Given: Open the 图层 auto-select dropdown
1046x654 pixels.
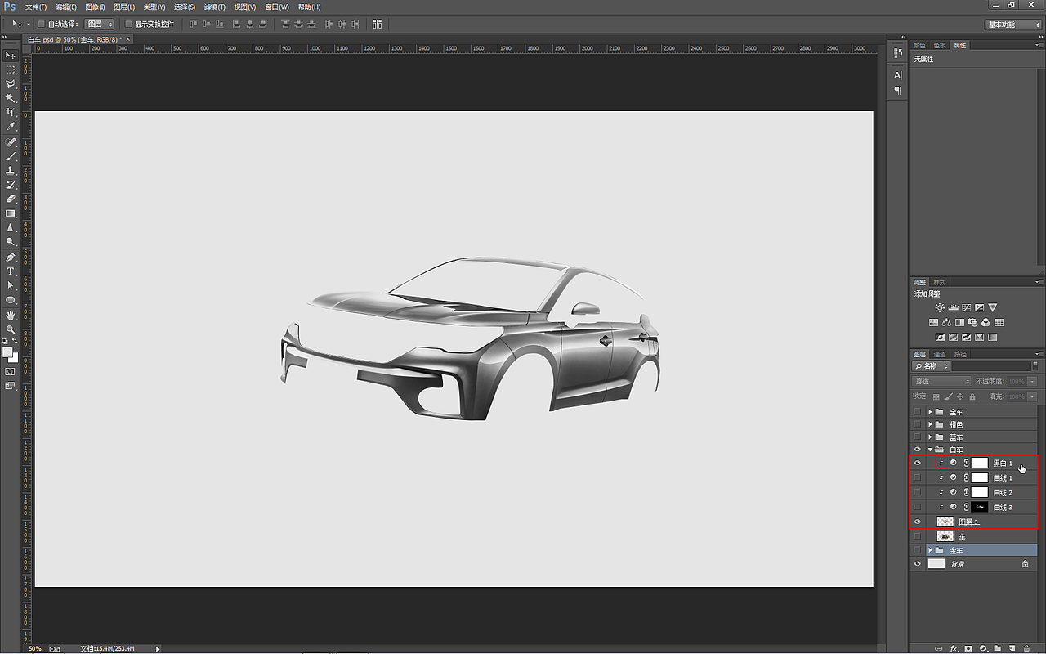Looking at the screenshot, I should [100, 25].
